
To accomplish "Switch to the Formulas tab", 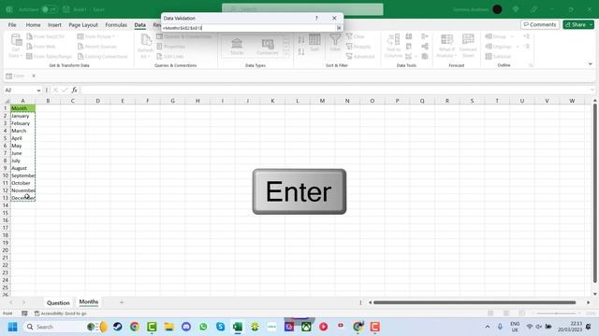I will [116, 25].
